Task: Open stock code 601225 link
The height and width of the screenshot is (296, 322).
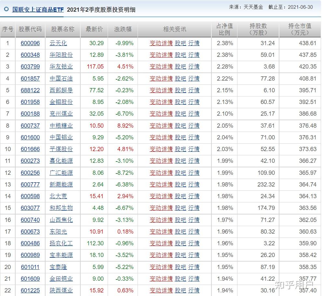Action: pyautogui.click(x=30, y=290)
